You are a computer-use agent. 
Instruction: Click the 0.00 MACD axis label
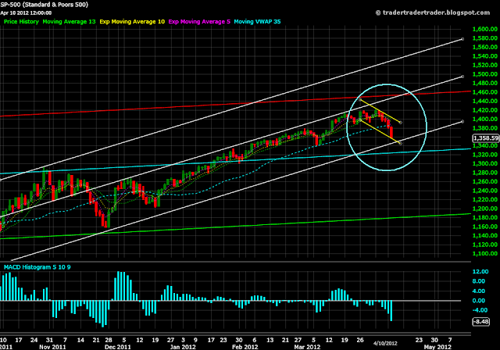tap(479, 301)
